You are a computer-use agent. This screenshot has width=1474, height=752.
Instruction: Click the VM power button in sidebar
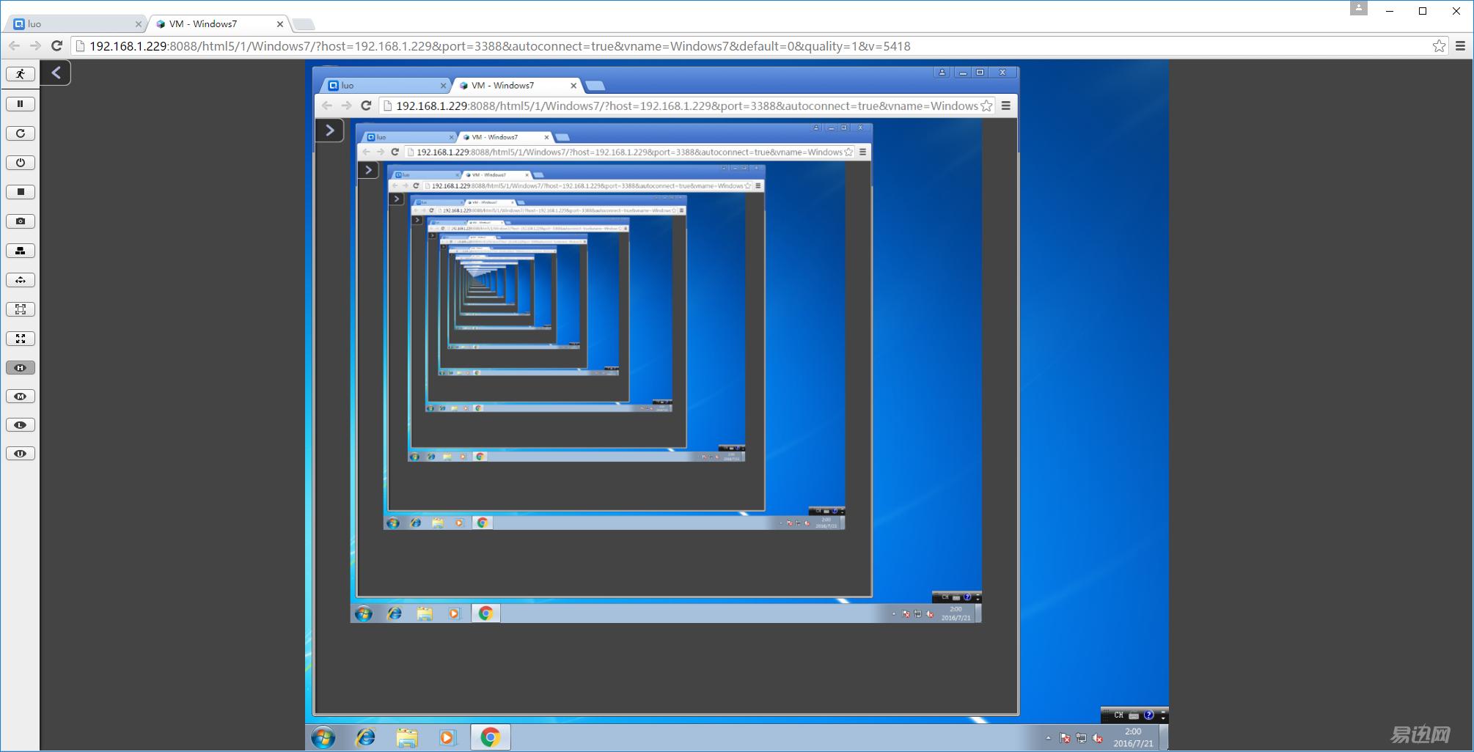21,163
